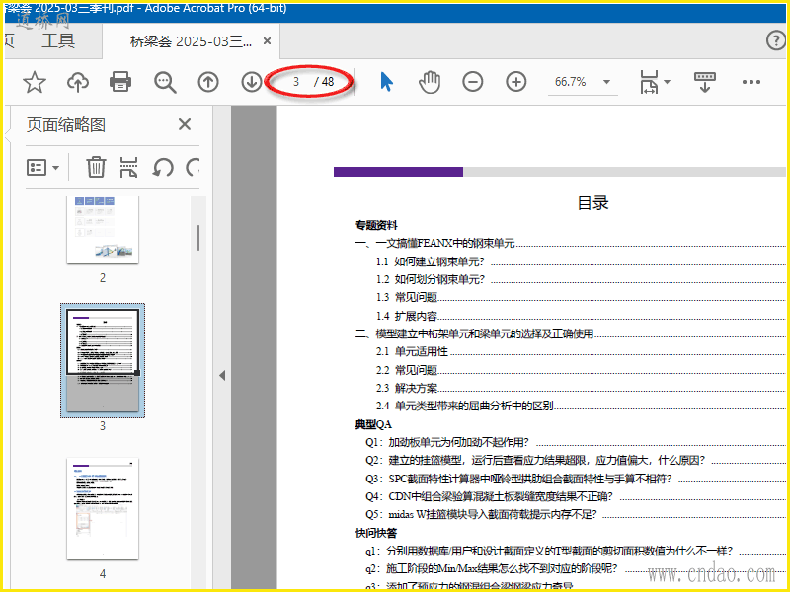
Task: Open the find text magnifier tool
Action: click(x=165, y=82)
